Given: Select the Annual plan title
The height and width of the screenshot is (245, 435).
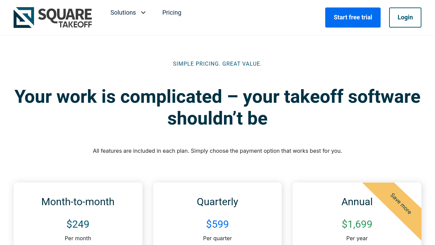Looking at the screenshot, I should tap(357, 202).
